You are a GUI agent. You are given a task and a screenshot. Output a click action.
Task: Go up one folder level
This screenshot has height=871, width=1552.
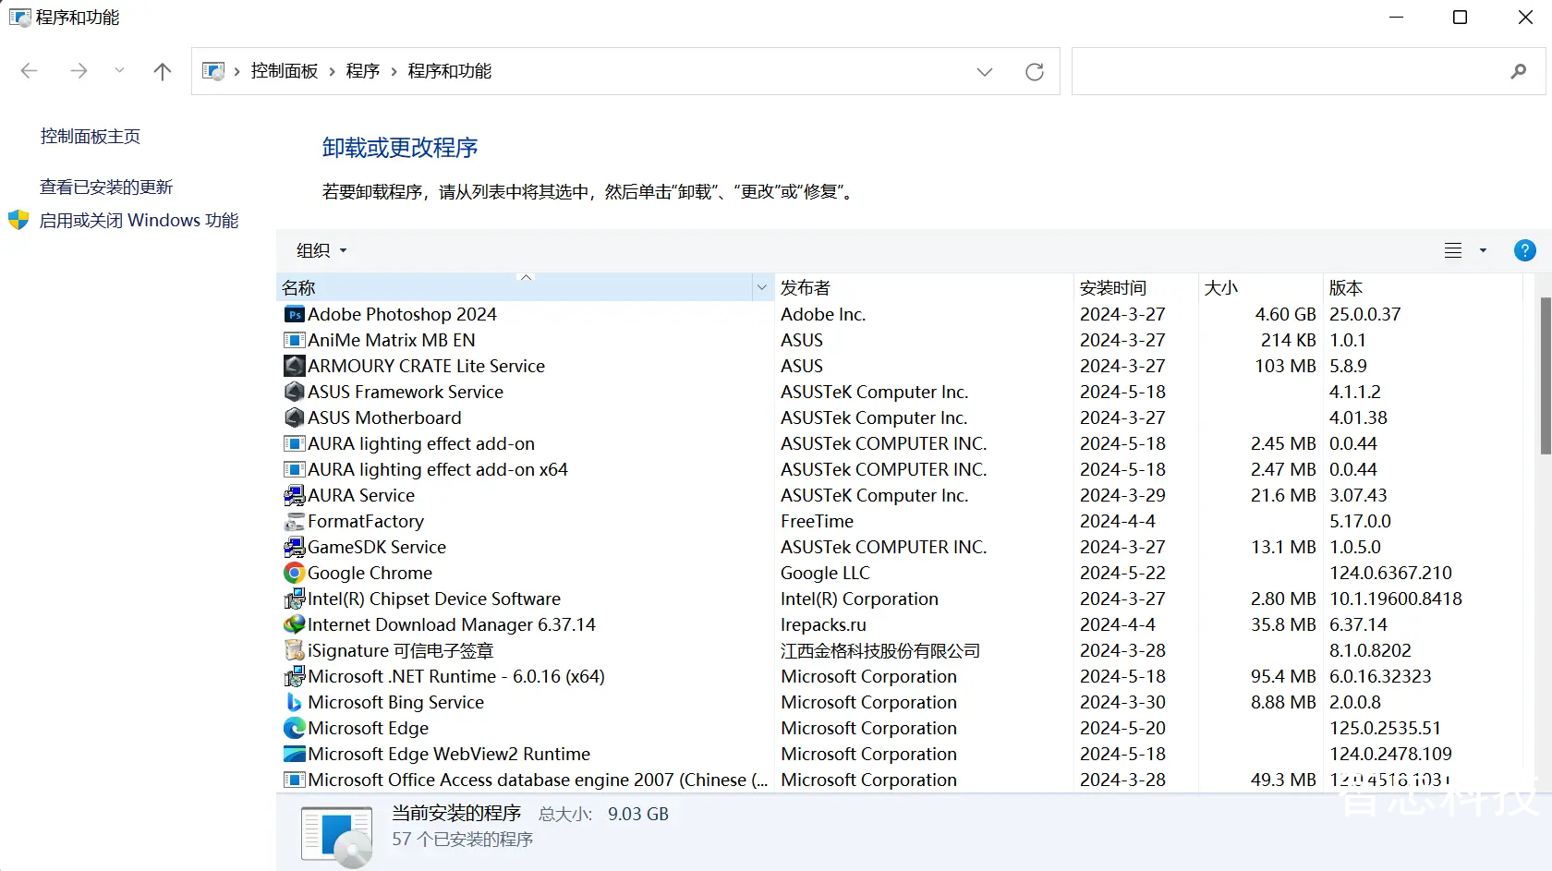(x=163, y=71)
